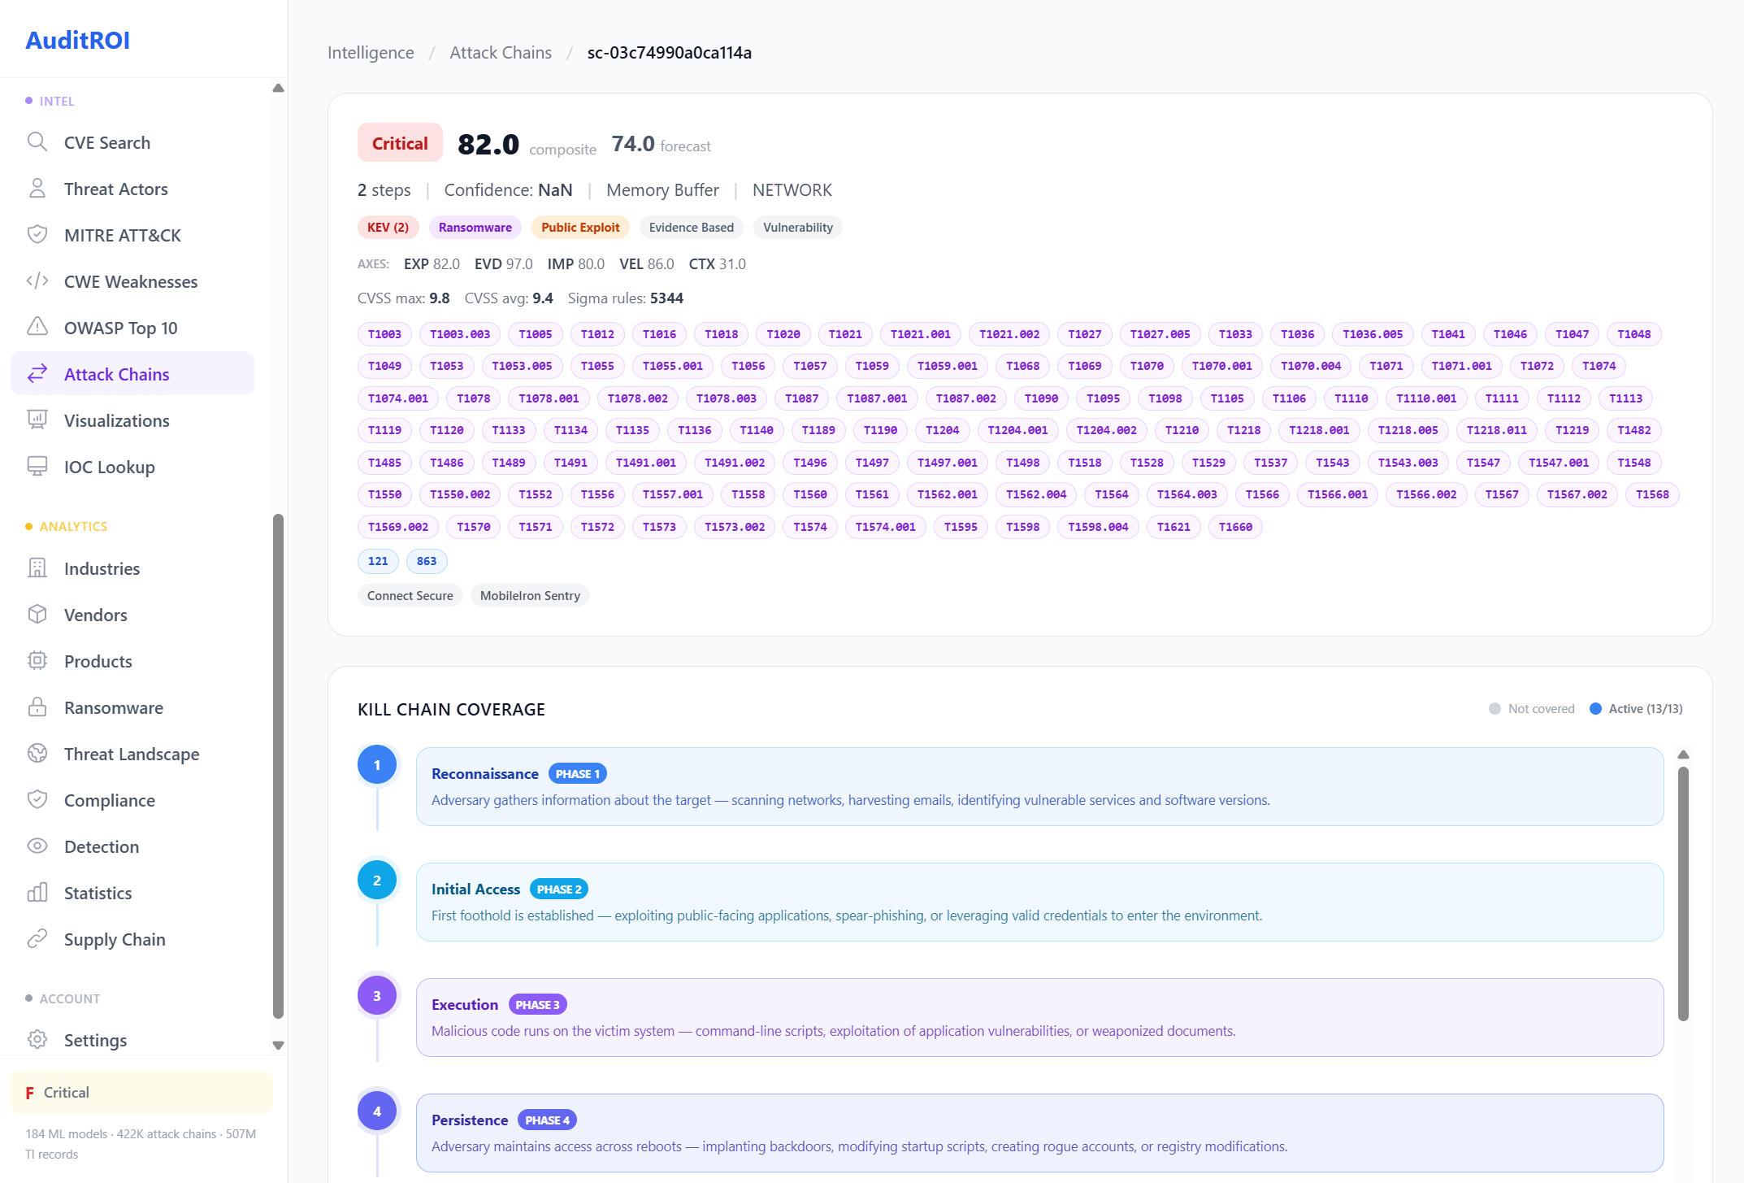Screen dimensions: 1744x1183
Task: Click the red KEV (2) badge
Action: [388, 228]
